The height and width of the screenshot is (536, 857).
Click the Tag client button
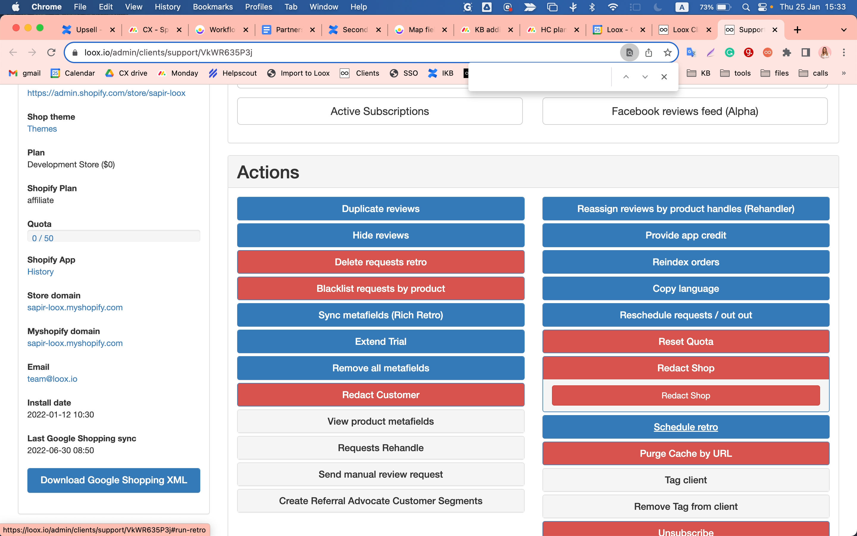[686, 480]
